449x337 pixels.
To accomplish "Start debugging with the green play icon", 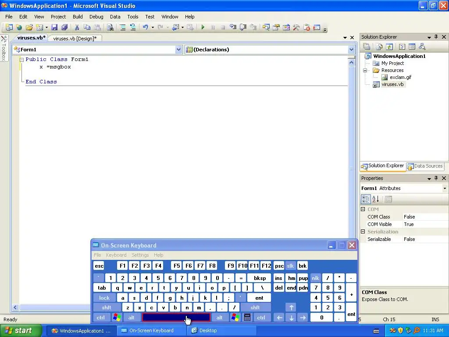I will click(203, 27).
